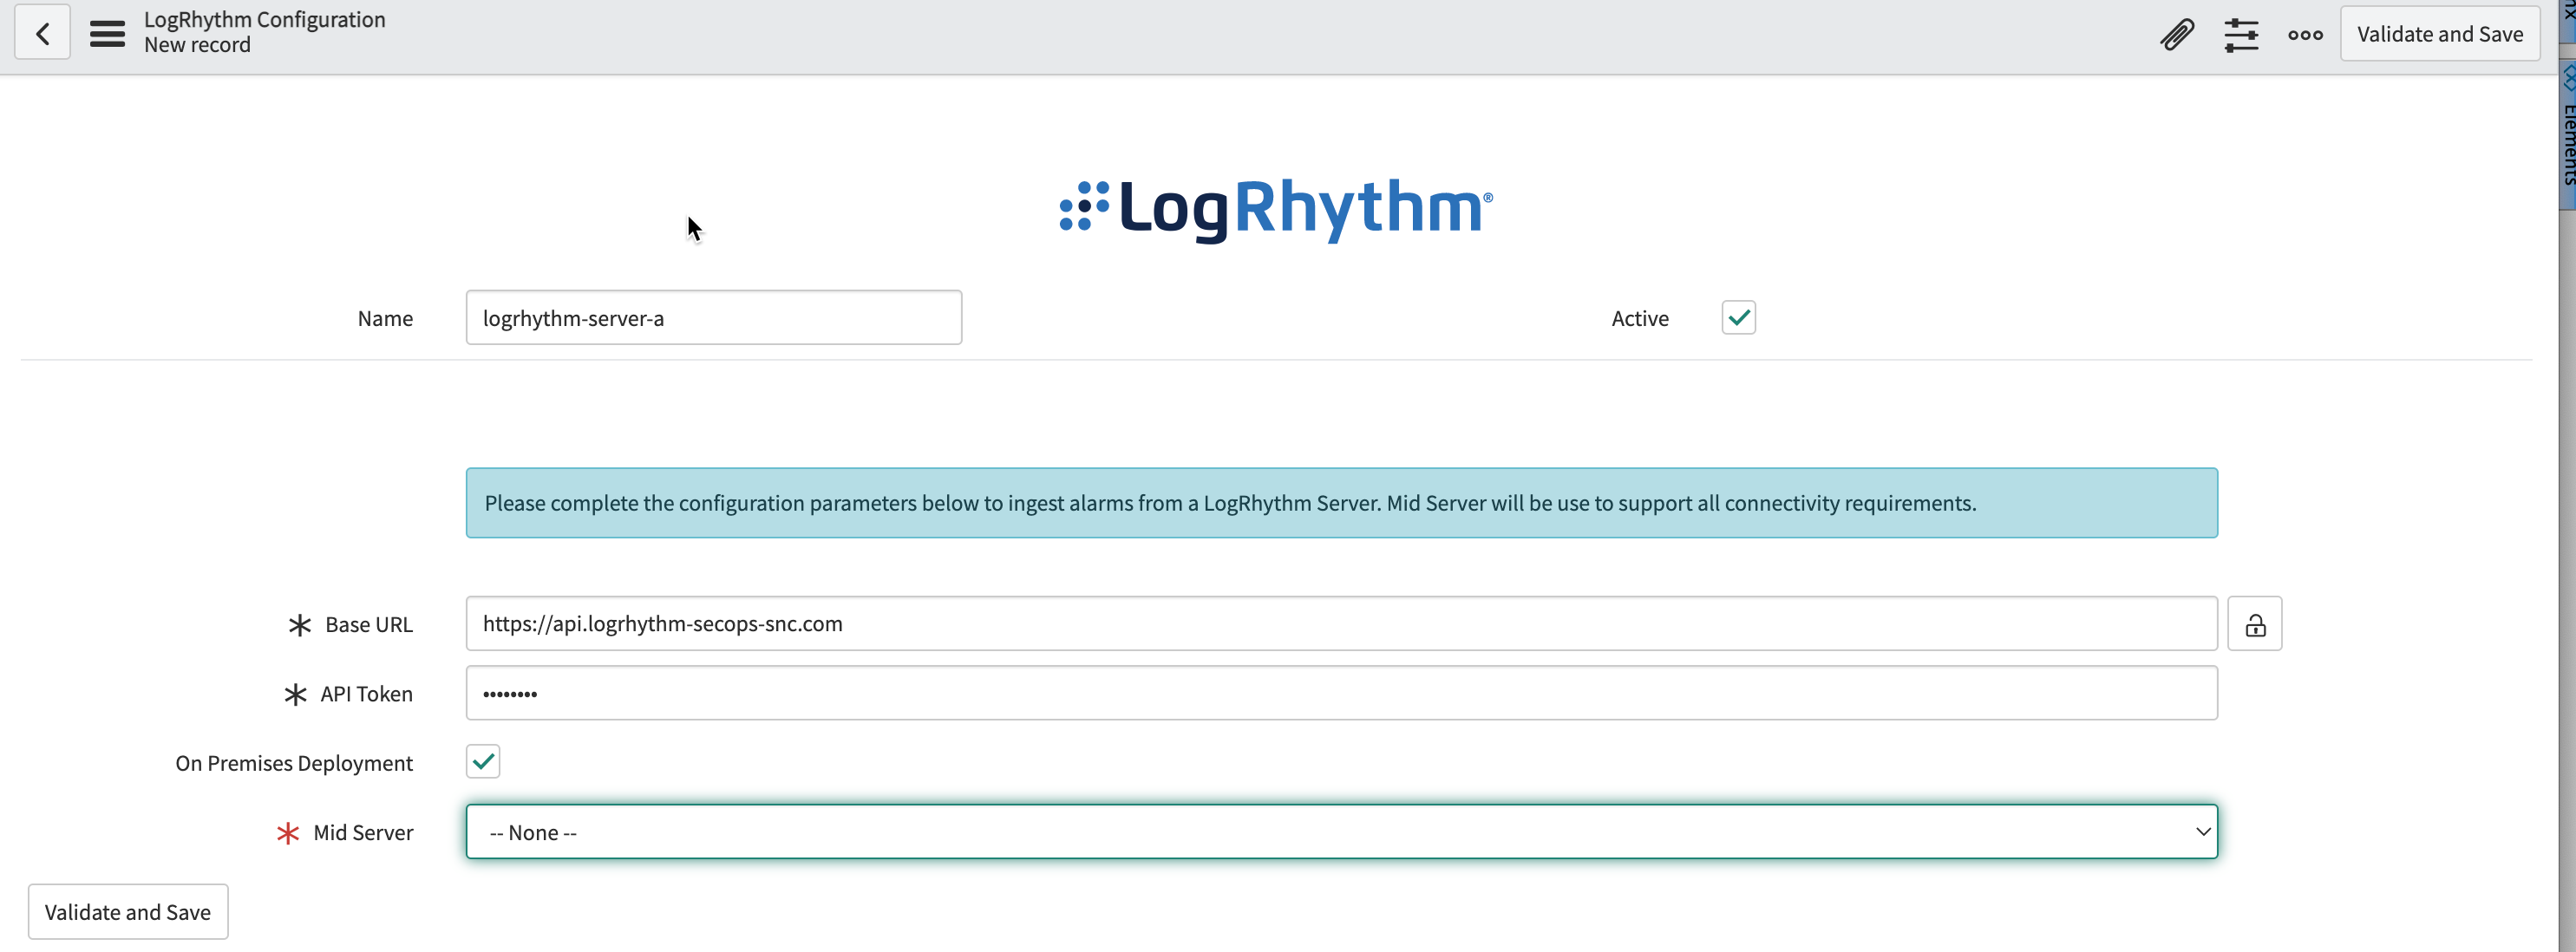Click the Name field label
2576x952 pixels.
click(x=385, y=319)
